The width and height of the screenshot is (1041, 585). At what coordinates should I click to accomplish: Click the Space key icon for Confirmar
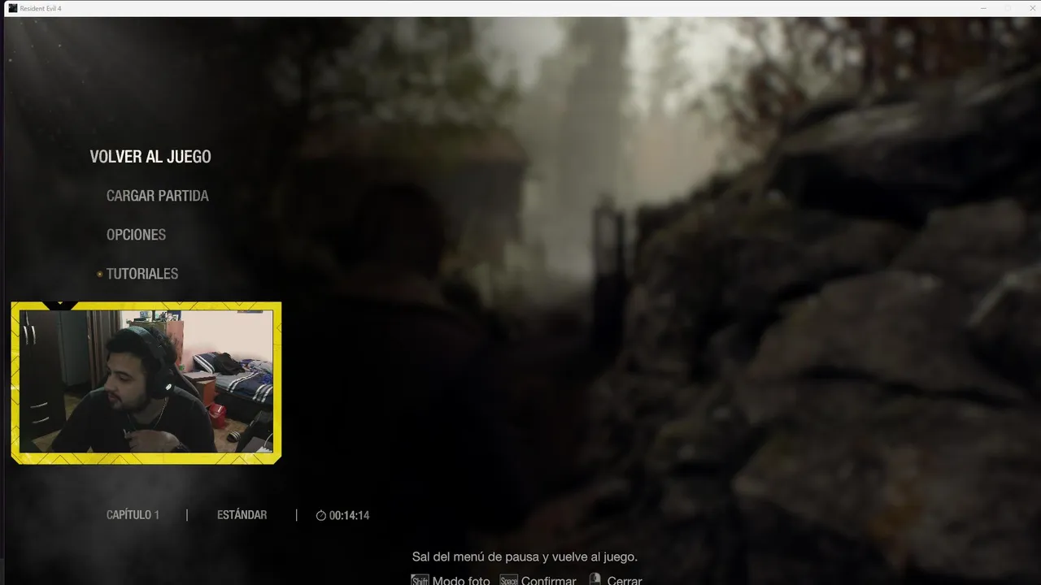click(509, 580)
